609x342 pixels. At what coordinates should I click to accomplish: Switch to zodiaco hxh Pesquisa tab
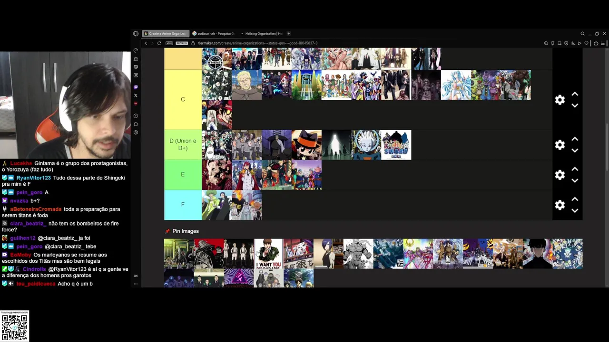point(213,34)
